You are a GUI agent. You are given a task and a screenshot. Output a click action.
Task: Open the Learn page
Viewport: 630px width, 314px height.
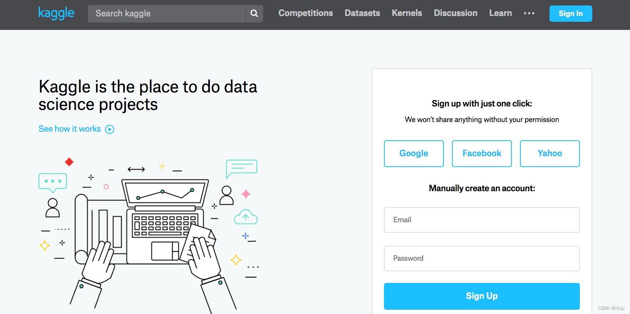point(500,13)
